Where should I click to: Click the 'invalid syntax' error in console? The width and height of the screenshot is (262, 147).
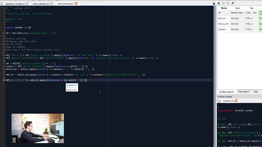[x=244, y=111]
